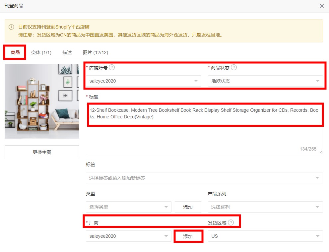This screenshot has width=329, height=252.
Task: Open the 厂商 dropdown showing saleyee2020
Action: [129, 236]
